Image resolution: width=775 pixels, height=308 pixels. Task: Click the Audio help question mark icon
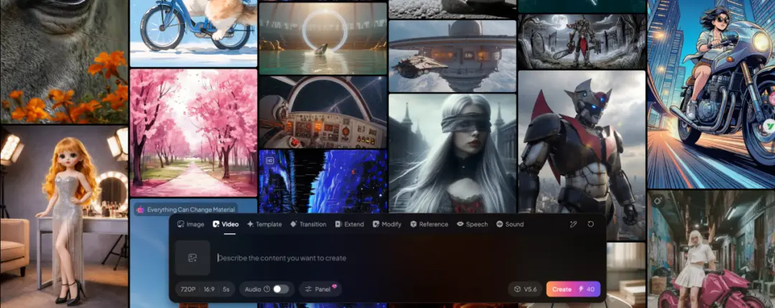267,289
